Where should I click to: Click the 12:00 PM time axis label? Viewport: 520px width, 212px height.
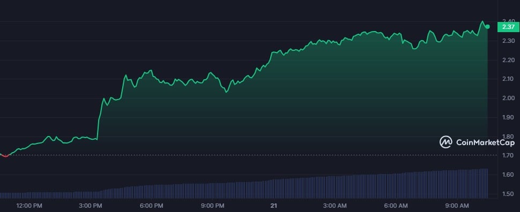(29, 206)
